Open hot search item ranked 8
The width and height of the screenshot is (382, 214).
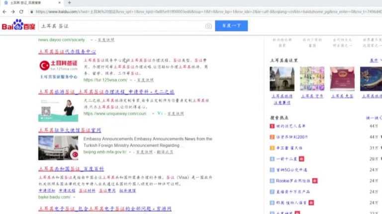(291, 203)
